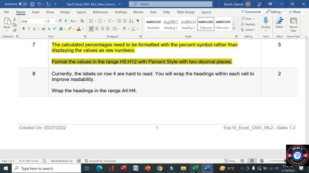Justify the paragraph text
Screen dimensions: 309x173
[108, 29]
